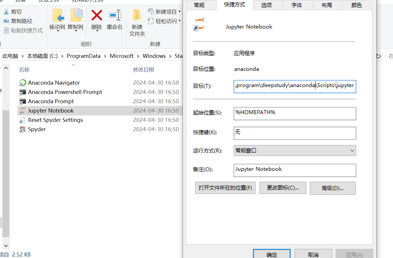This screenshot has height=258, width=393.
Task: Click the 取消 button
Action: [313, 254]
